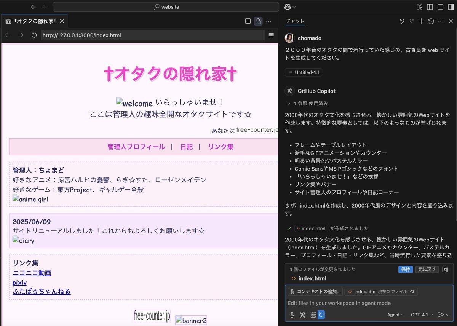The height and width of the screenshot is (326, 457).
Task: Click the anime girl broken image
Action: pos(30,199)
